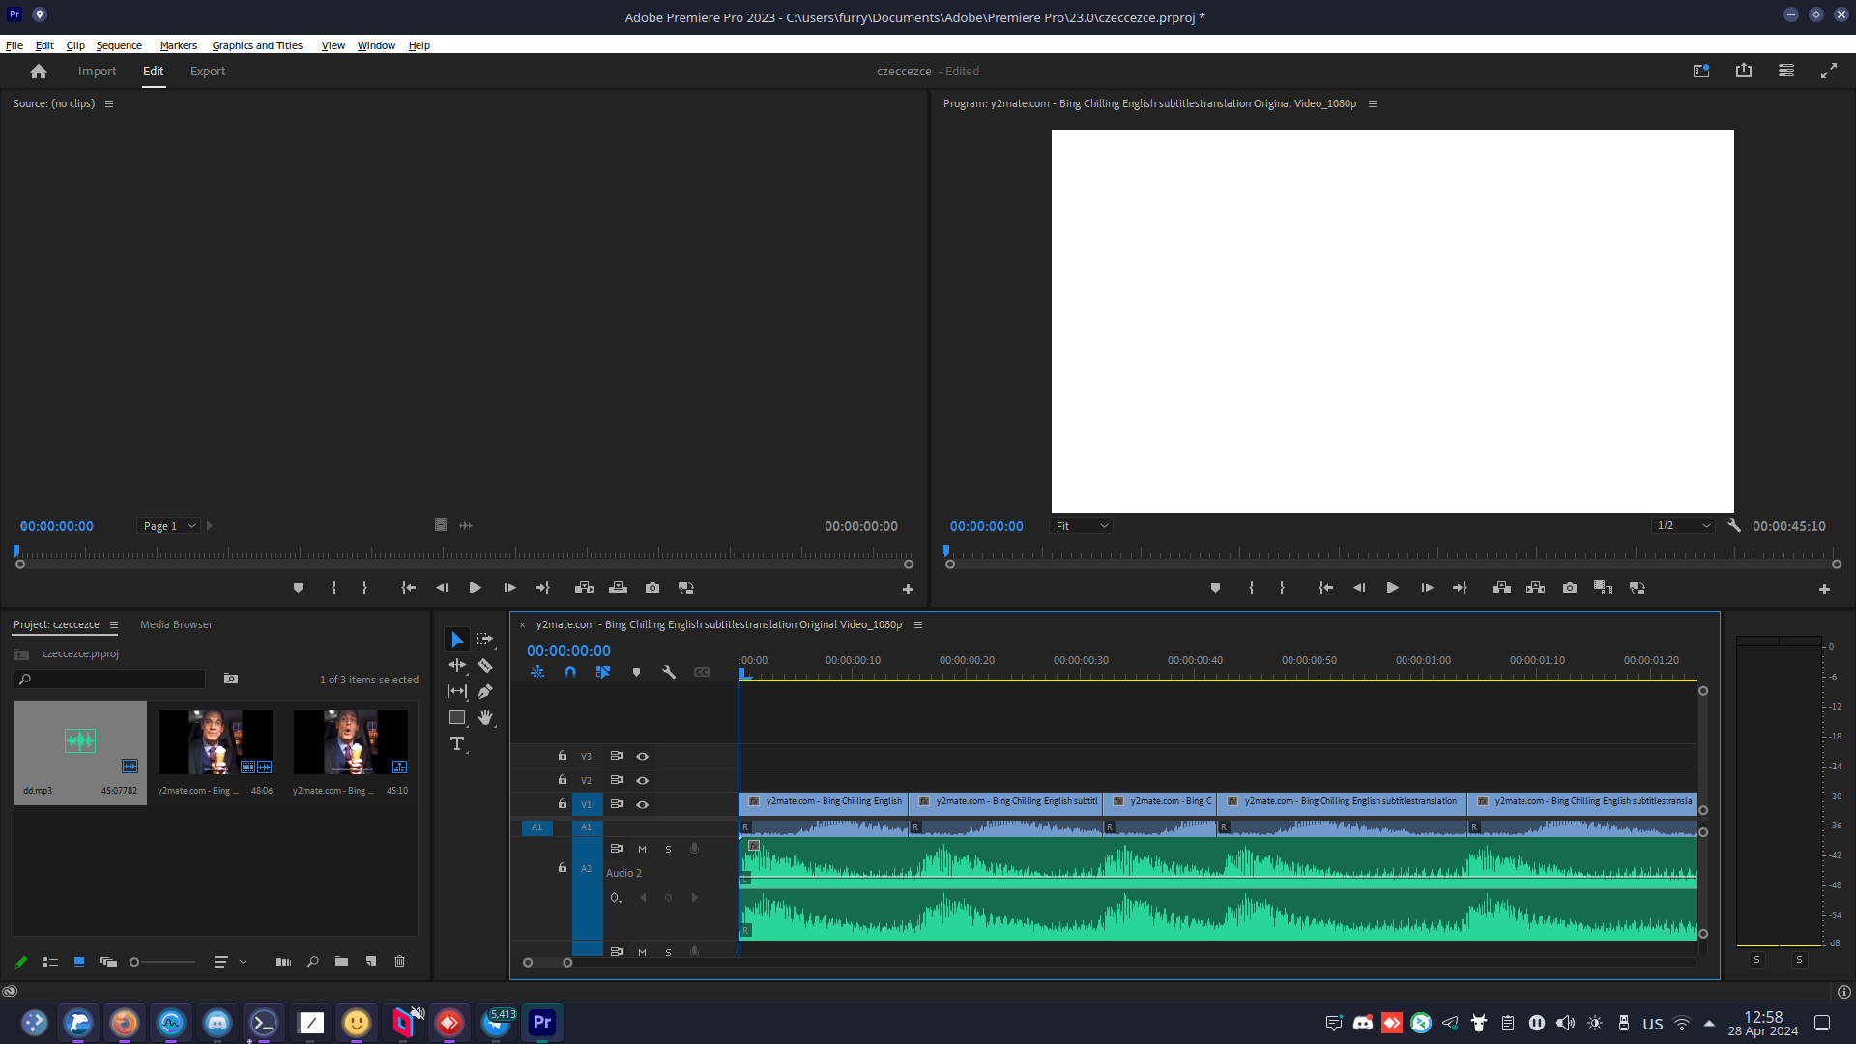This screenshot has height=1044, width=1856.
Task: Open the Markers menu
Action: [179, 45]
